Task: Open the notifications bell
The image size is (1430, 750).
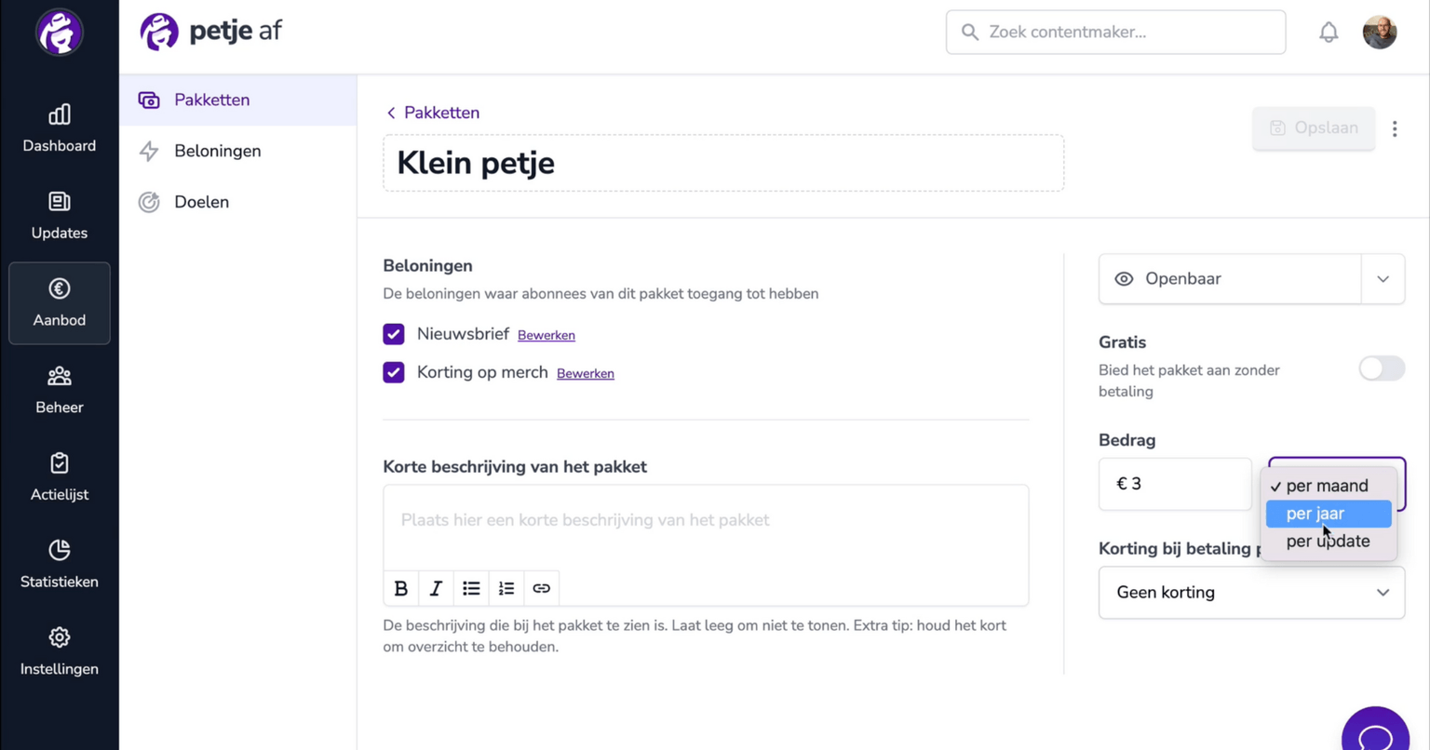Action: [1329, 33]
